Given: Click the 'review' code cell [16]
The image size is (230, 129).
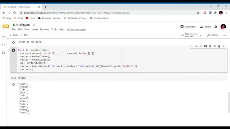Looking at the screenshot, I should point(119,78).
